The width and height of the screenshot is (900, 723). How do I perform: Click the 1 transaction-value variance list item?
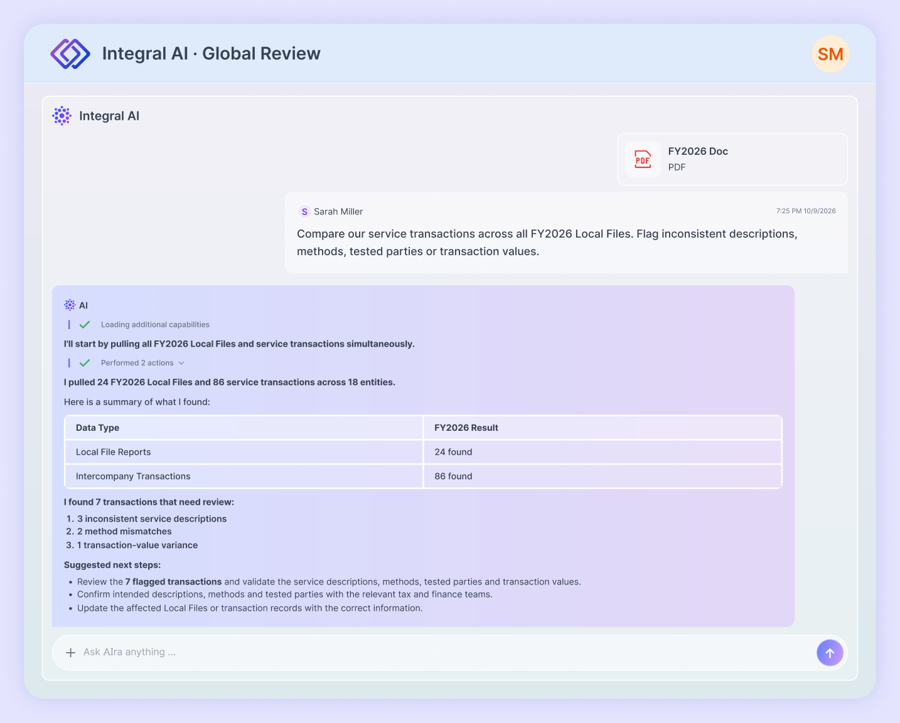(x=137, y=546)
